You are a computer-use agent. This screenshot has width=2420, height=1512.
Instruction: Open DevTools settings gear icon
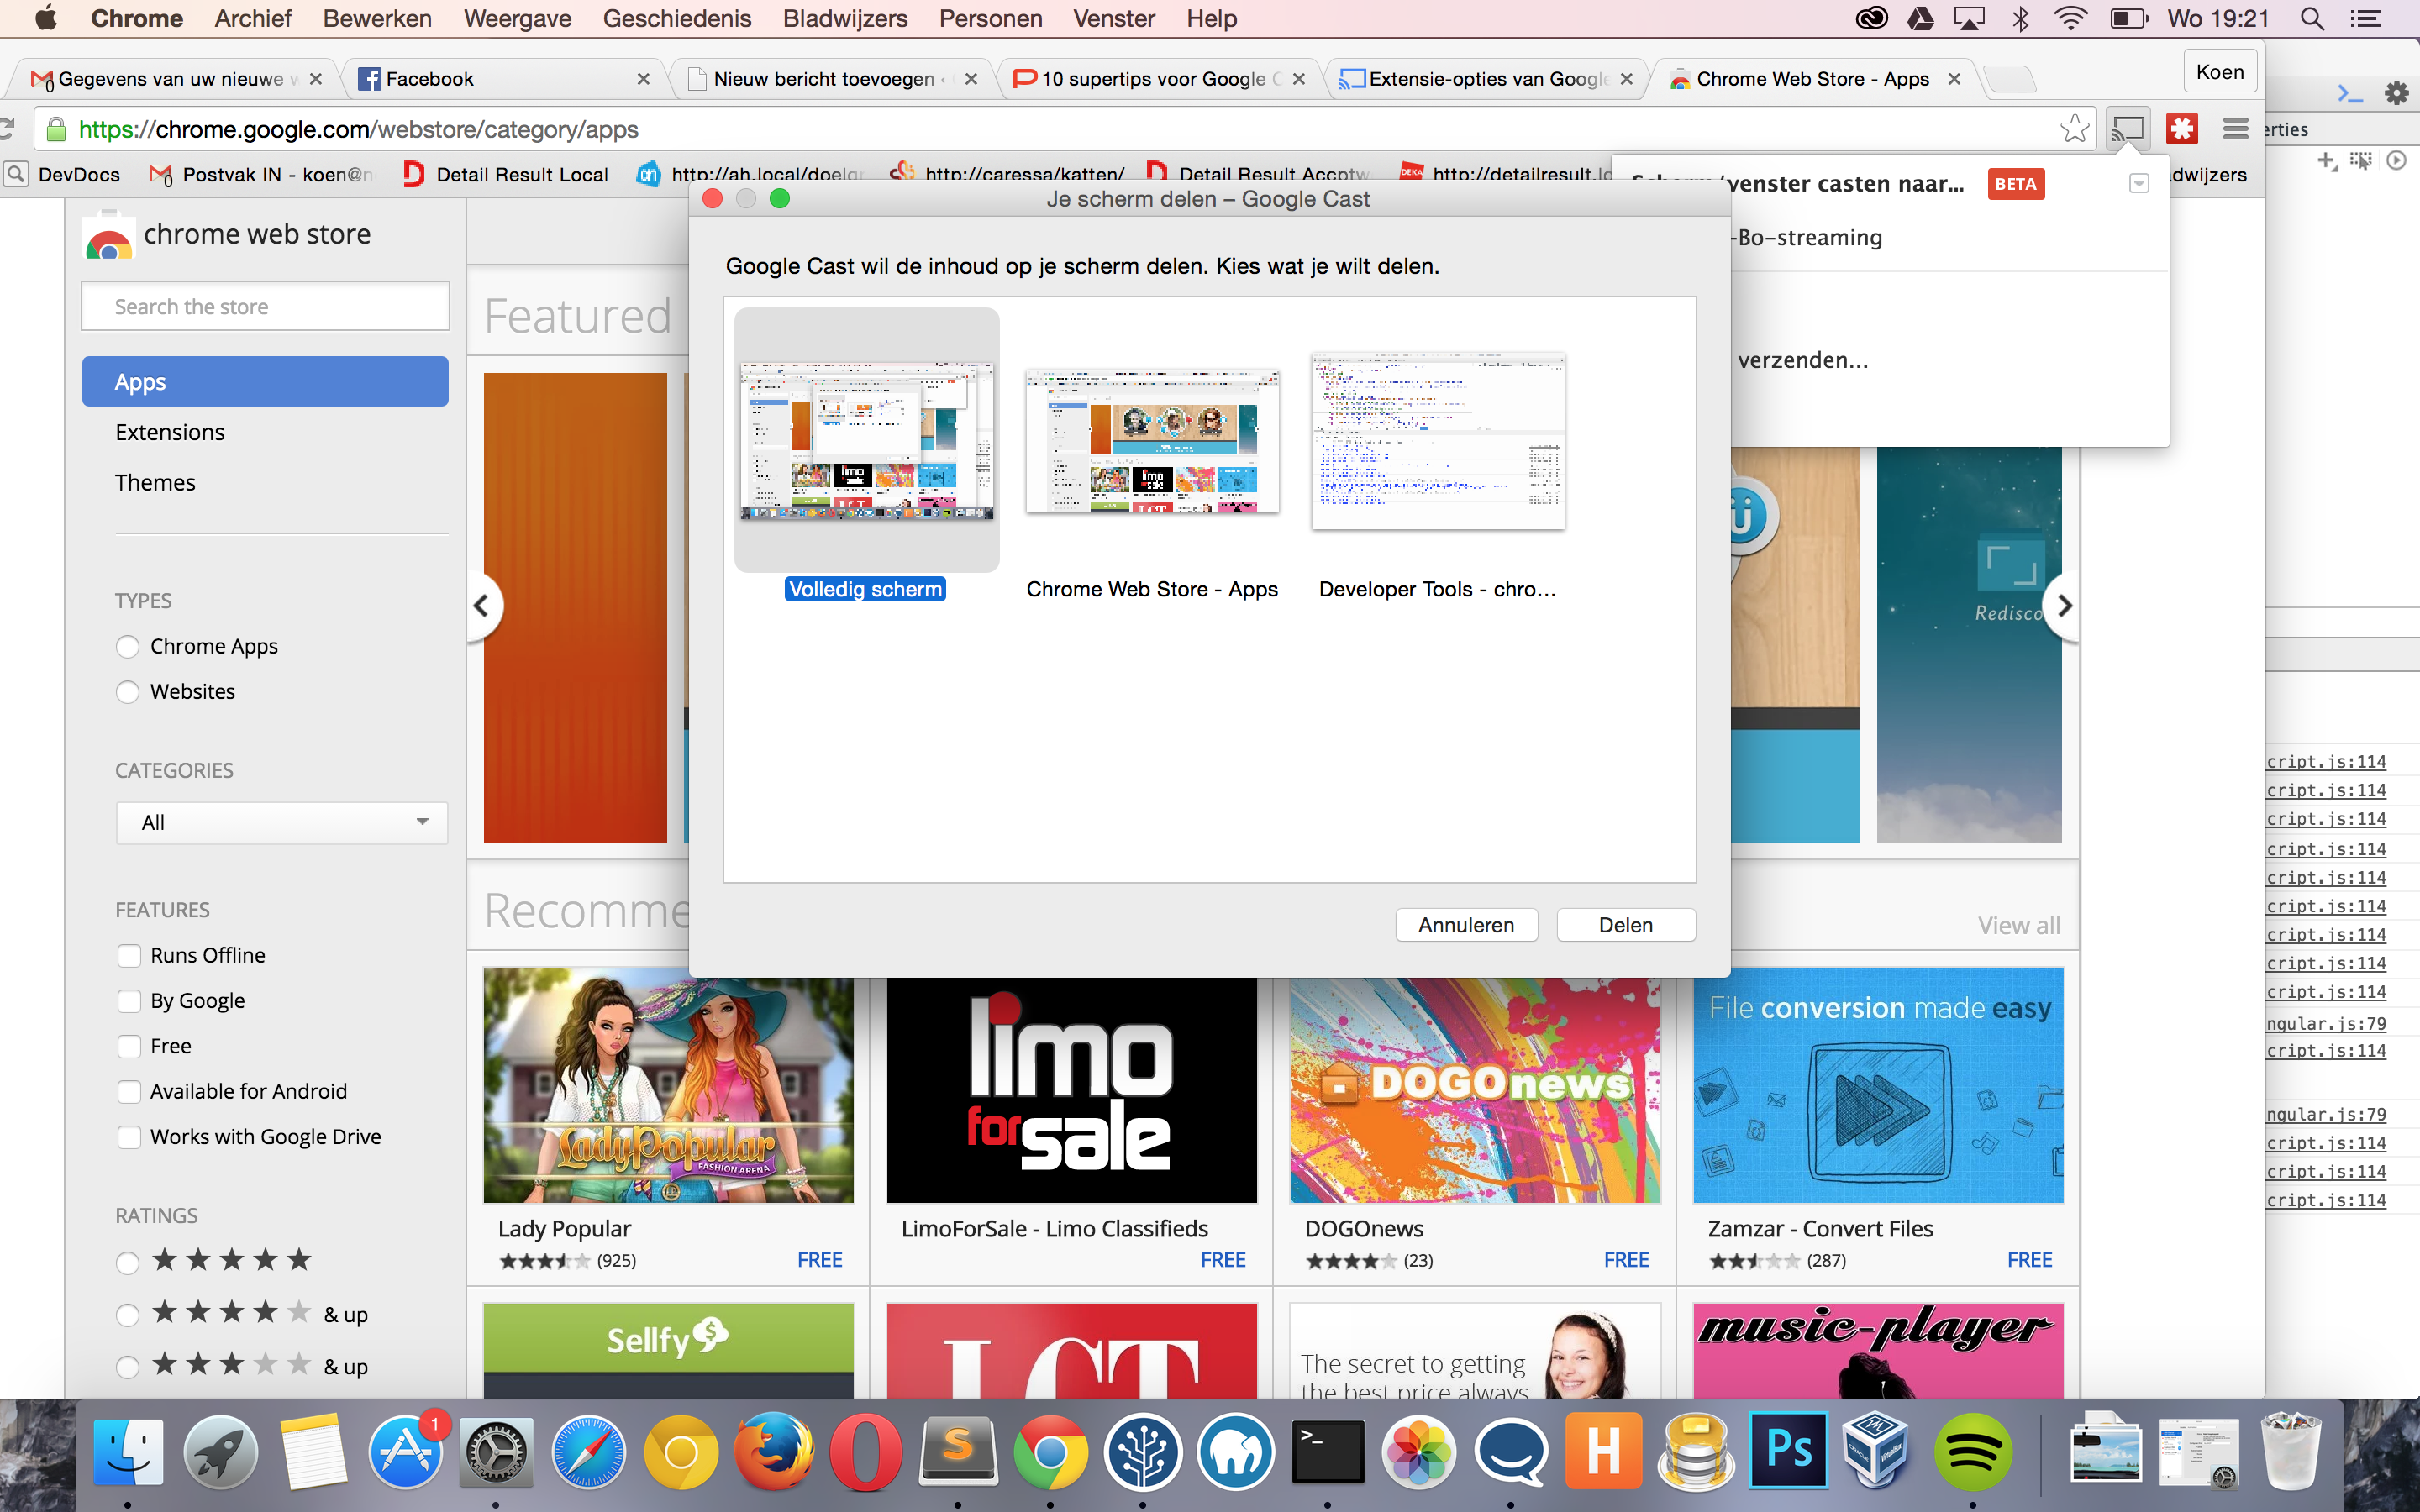click(x=2397, y=93)
